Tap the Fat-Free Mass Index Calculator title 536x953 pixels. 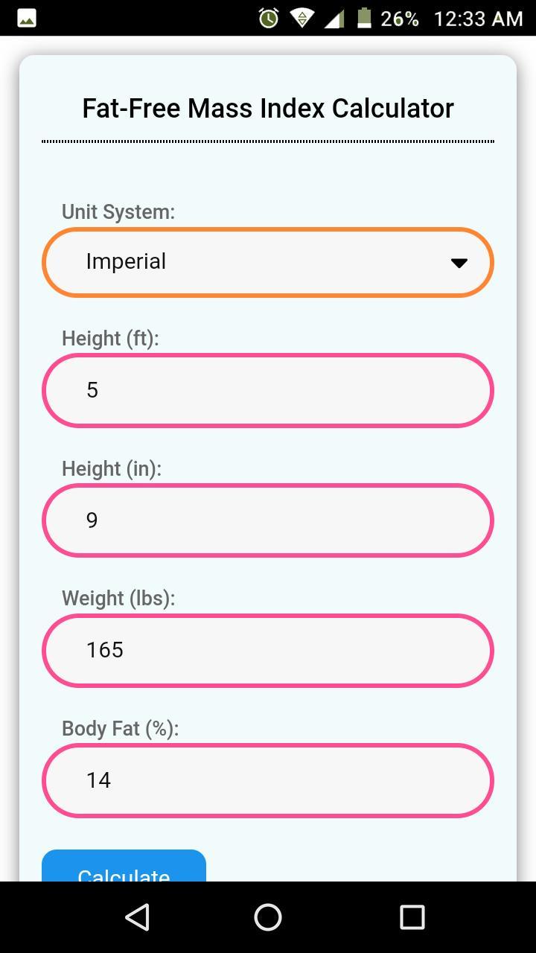[x=268, y=108]
